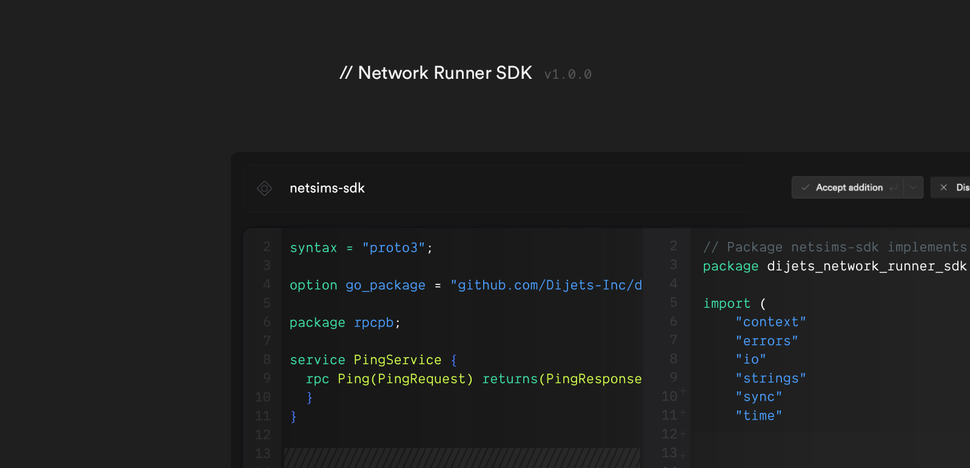Click left pane line number 8

coord(267,360)
